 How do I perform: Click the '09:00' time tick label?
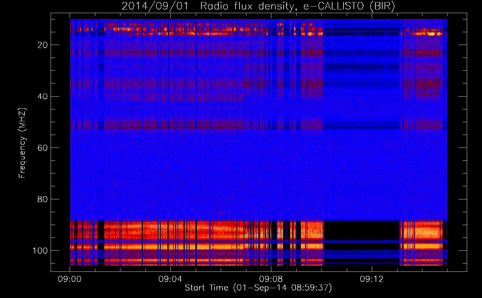[x=70, y=279]
